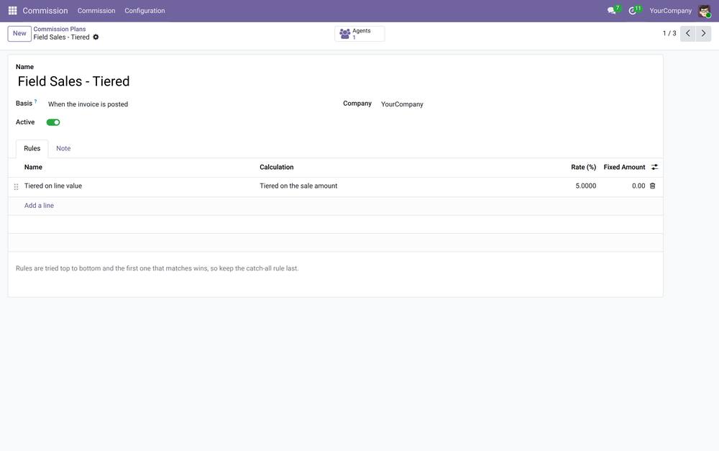Click the rules order note text

point(157,268)
